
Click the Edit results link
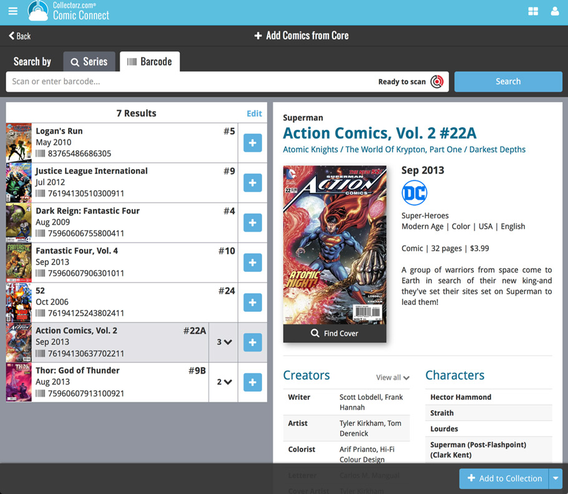(254, 114)
